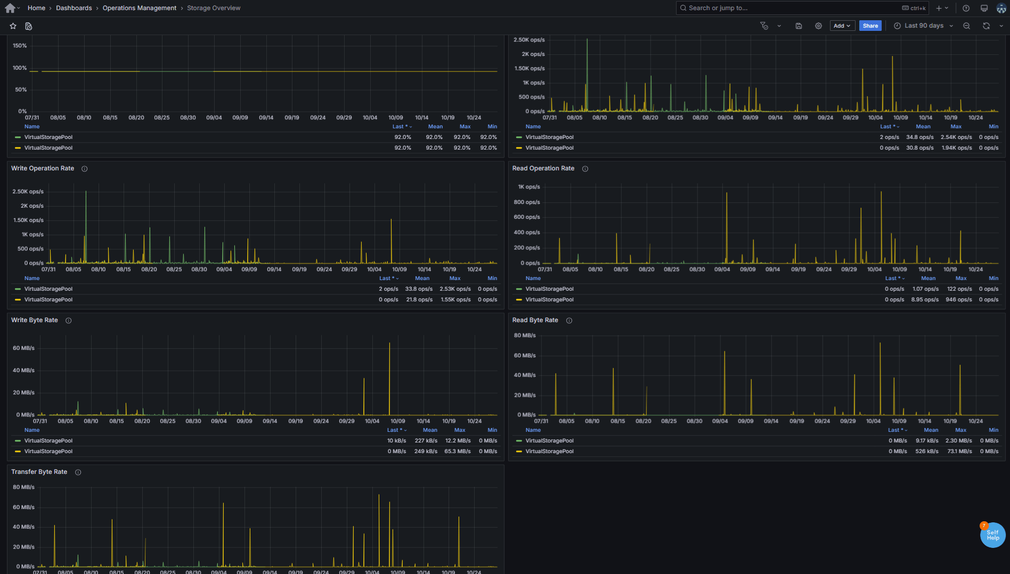The width and height of the screenshot is (1010, 574).
Task: Click the info icon beside Write Operation Rate
Action: point(84,169)
